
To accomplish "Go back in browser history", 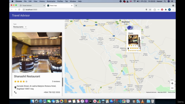I will (x=12, y=10).
